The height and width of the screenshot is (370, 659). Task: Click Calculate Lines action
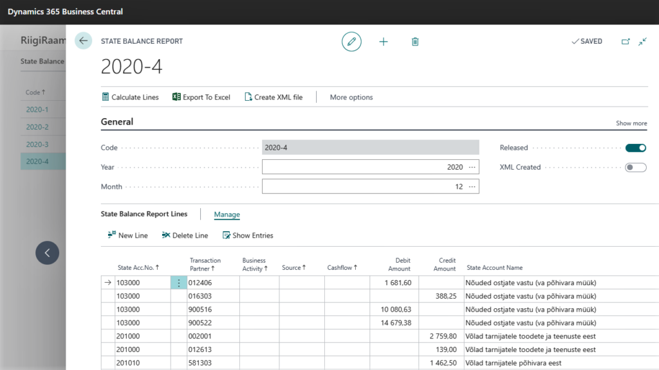(x=131, y=97)
